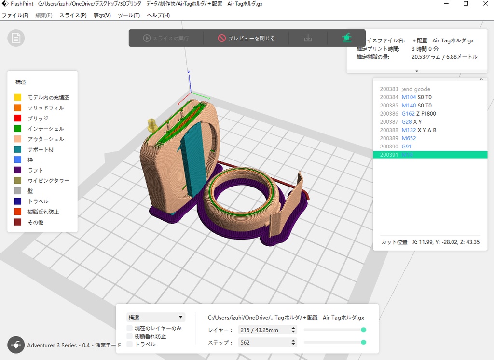
Task: Click the download save-file icon
Action: (x=308, y=38)
